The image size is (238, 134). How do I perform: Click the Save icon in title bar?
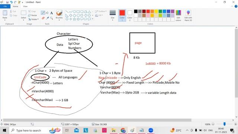point(7,2)
